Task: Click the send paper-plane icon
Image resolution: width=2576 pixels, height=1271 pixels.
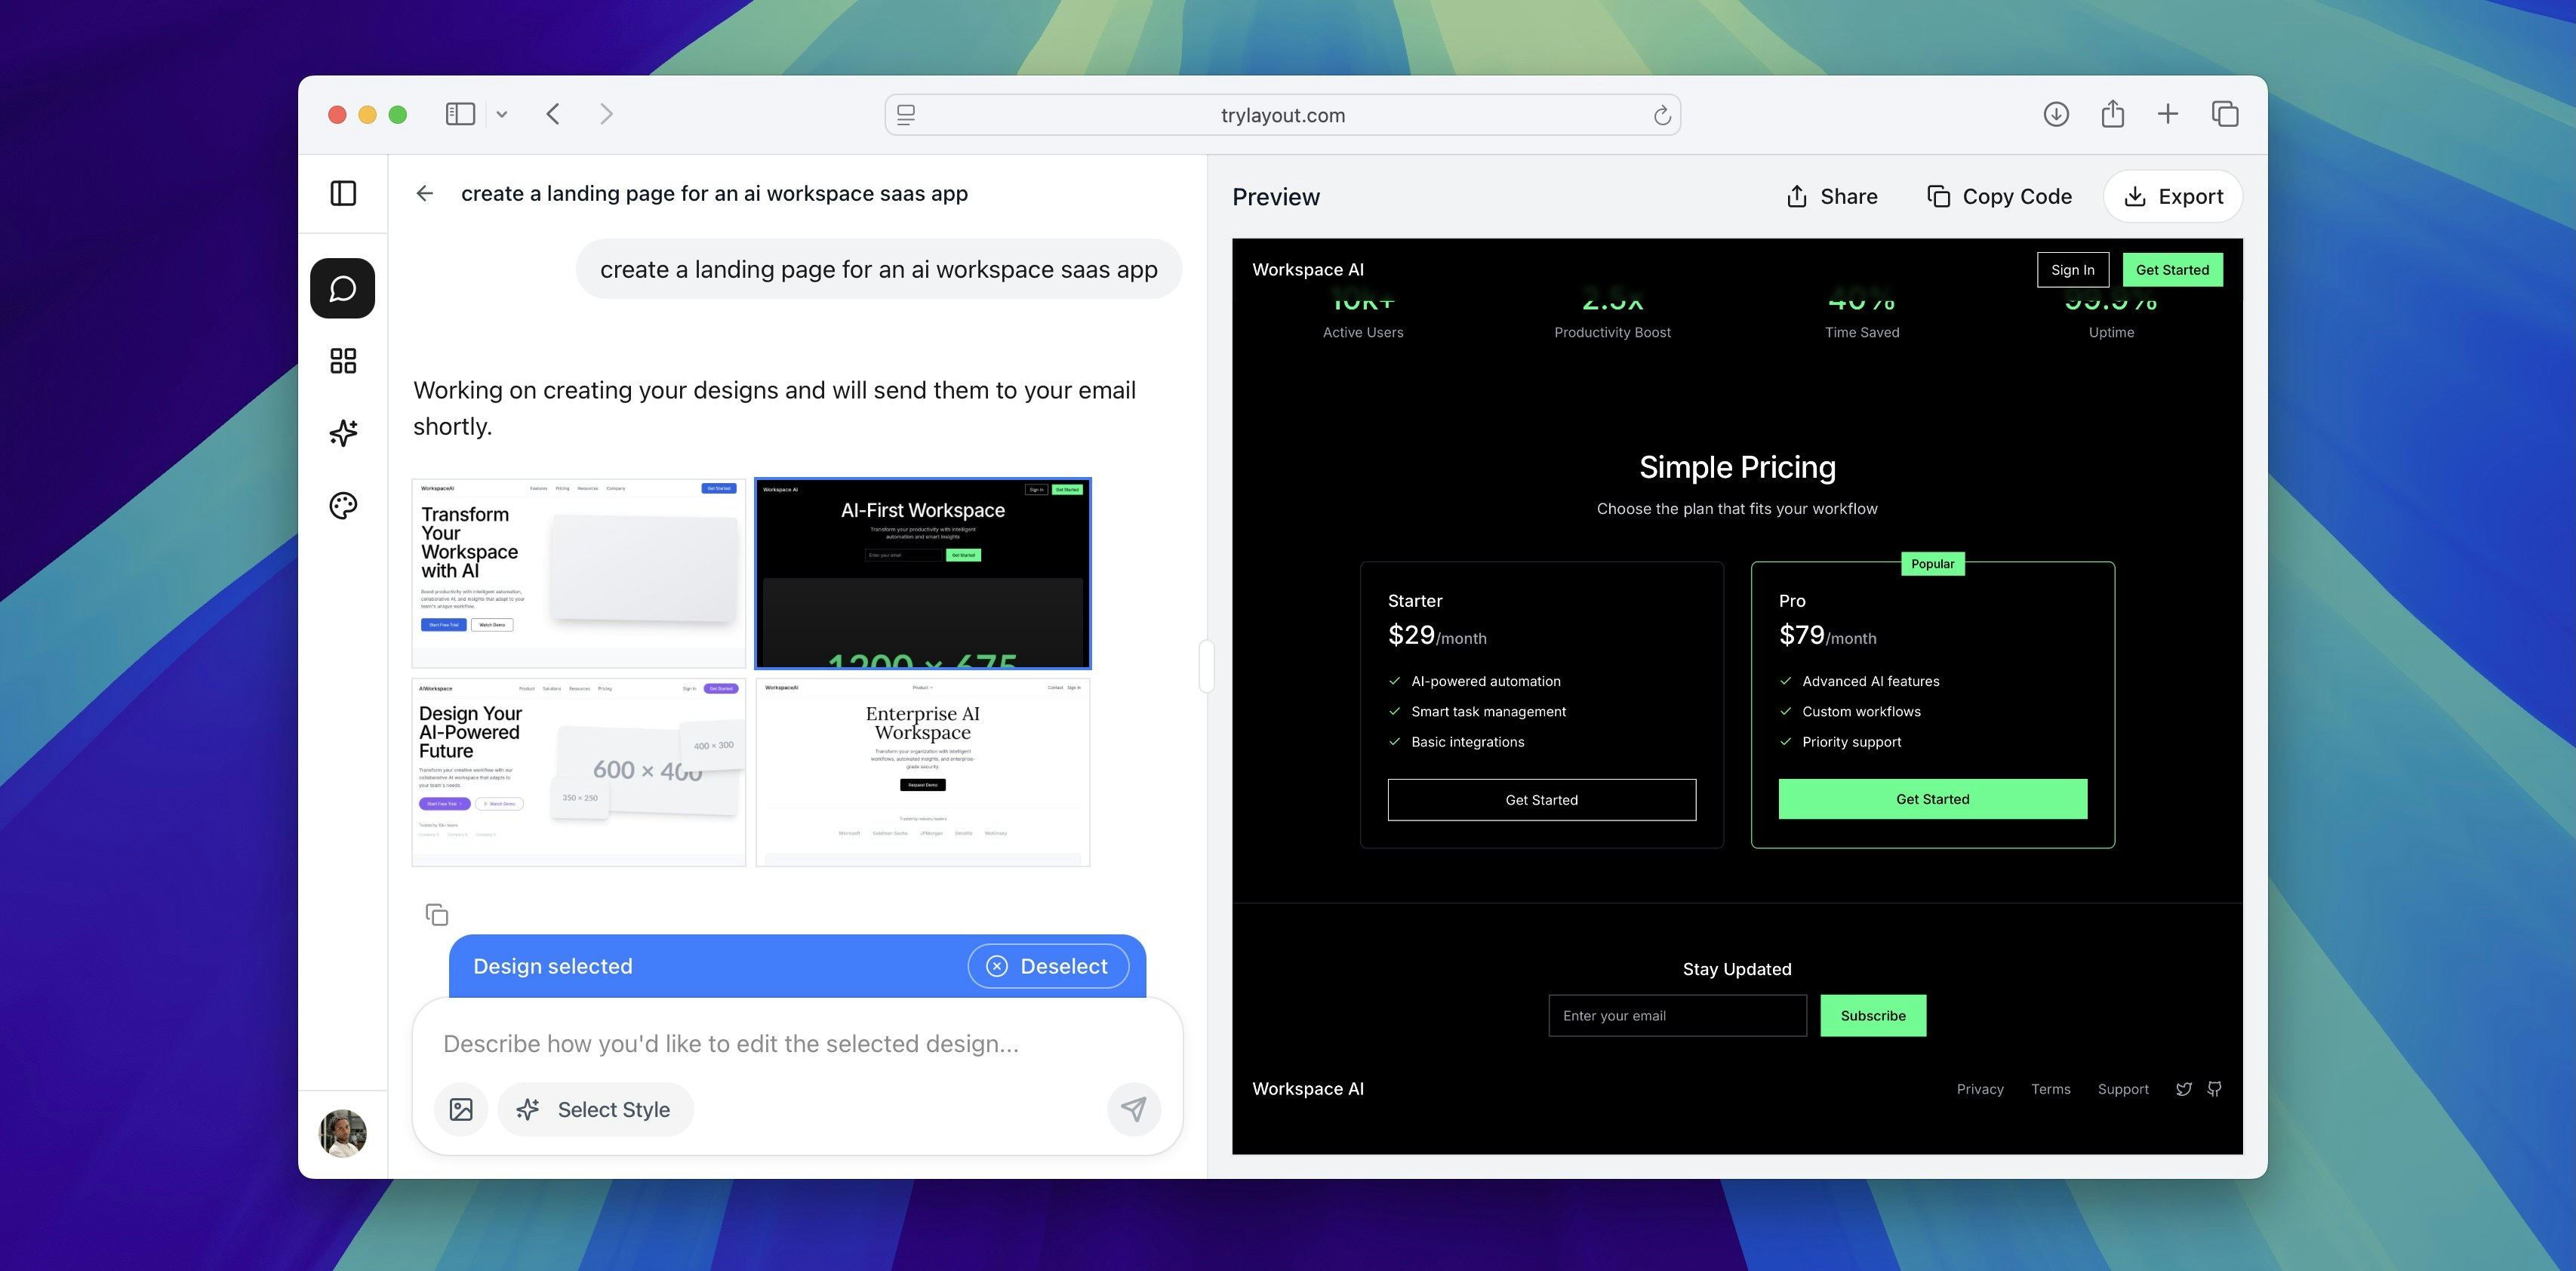Action: click(x=1133, y=1109)
